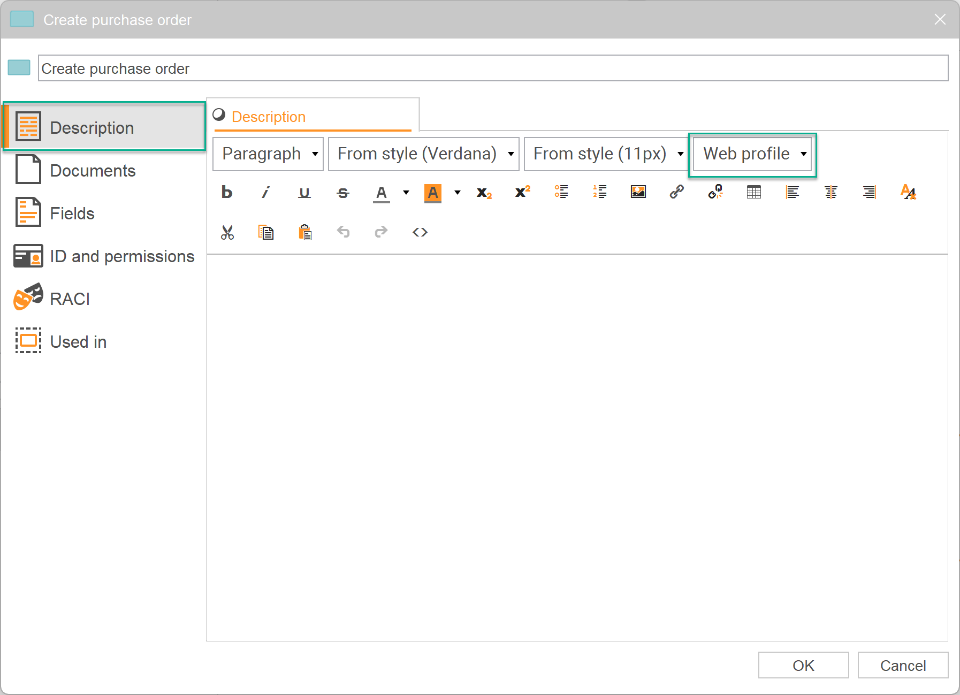
Task: Undo last edit
Action: [343, 232]
